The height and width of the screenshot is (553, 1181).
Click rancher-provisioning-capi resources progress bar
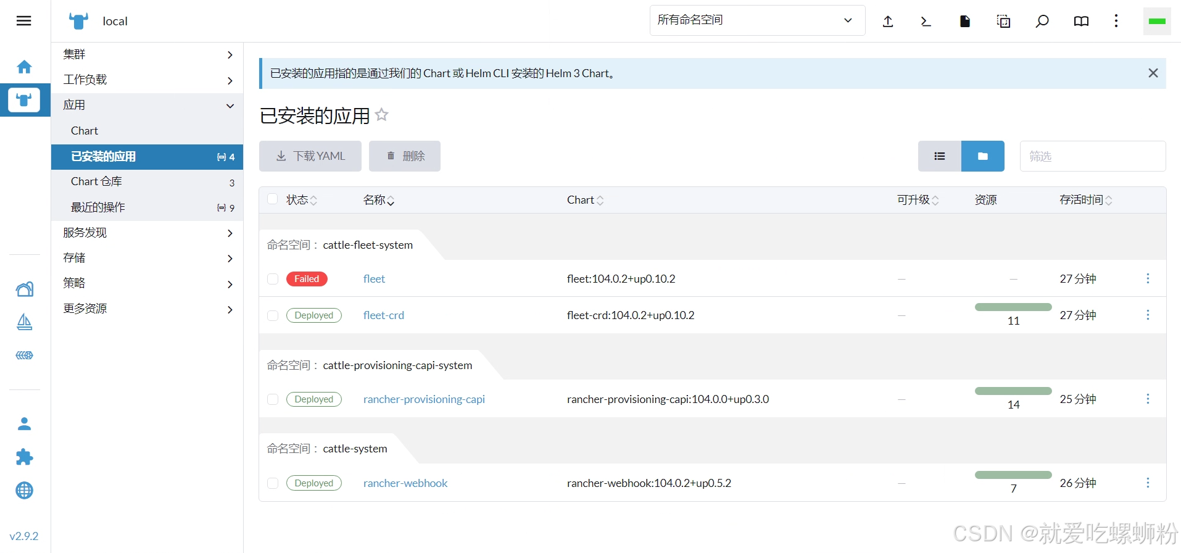1013,391
